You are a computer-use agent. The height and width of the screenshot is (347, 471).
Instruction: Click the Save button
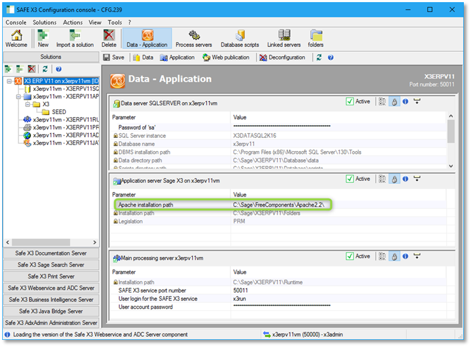[114, 57]
